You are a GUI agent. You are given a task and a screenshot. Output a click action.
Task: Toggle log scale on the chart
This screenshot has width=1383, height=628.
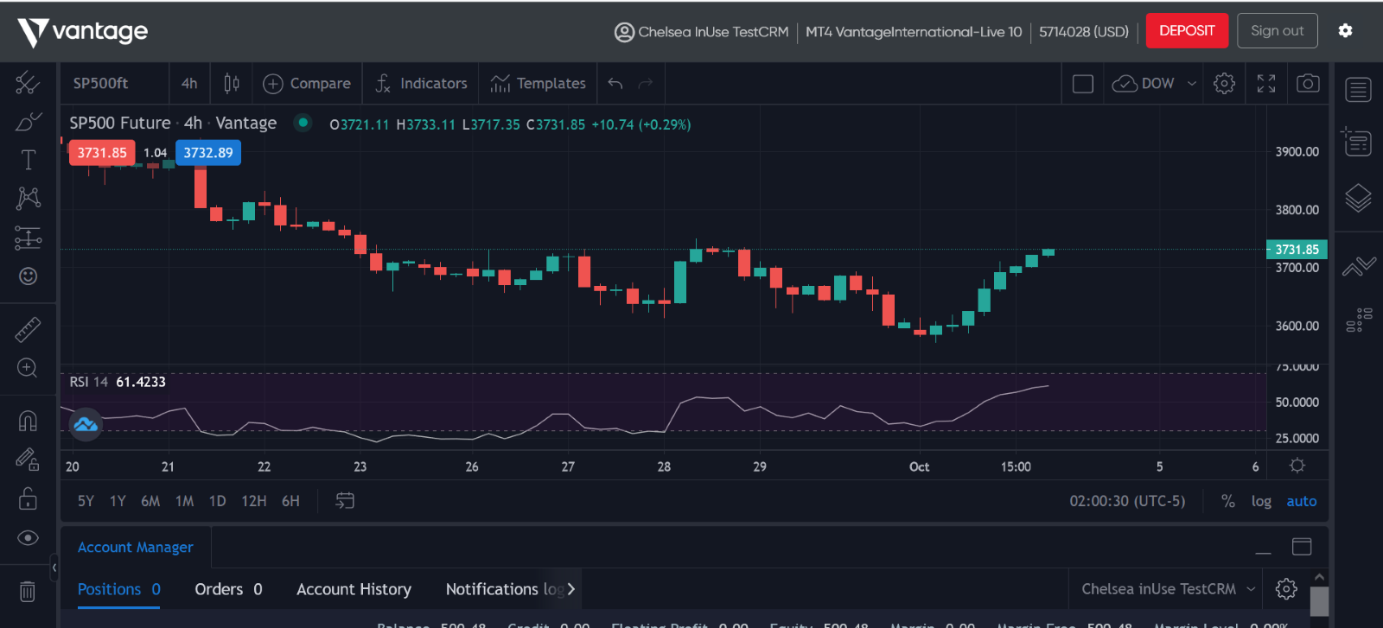tap(1261, 501)
